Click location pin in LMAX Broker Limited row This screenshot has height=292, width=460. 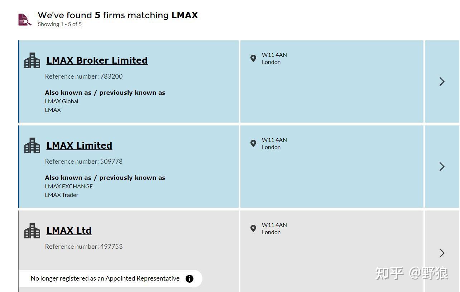(253, 58)
